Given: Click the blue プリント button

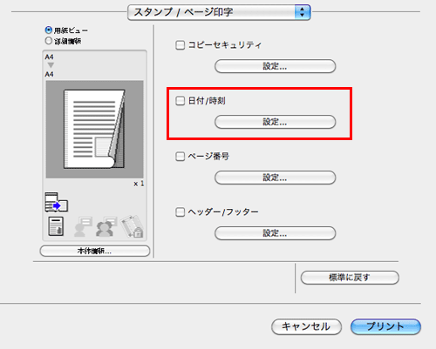Looking at the screenshot, I should pyautogui.click(x=385, y=326).
